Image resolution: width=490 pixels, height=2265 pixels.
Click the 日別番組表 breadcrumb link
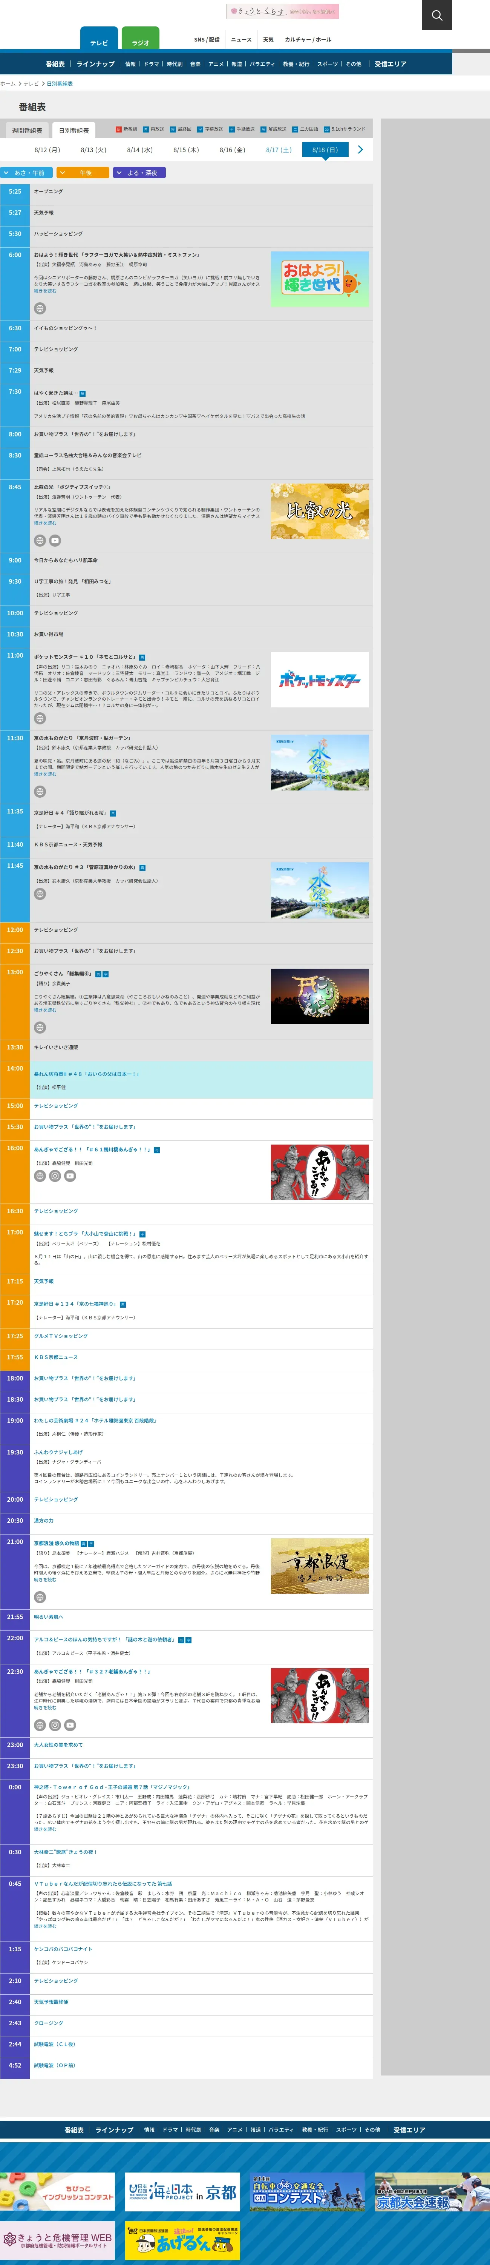pos(60,83)
